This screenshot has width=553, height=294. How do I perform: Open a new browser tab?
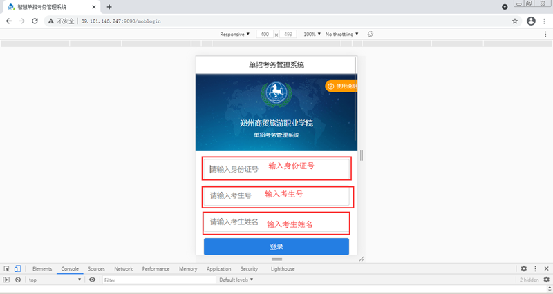tap(109, 6)
